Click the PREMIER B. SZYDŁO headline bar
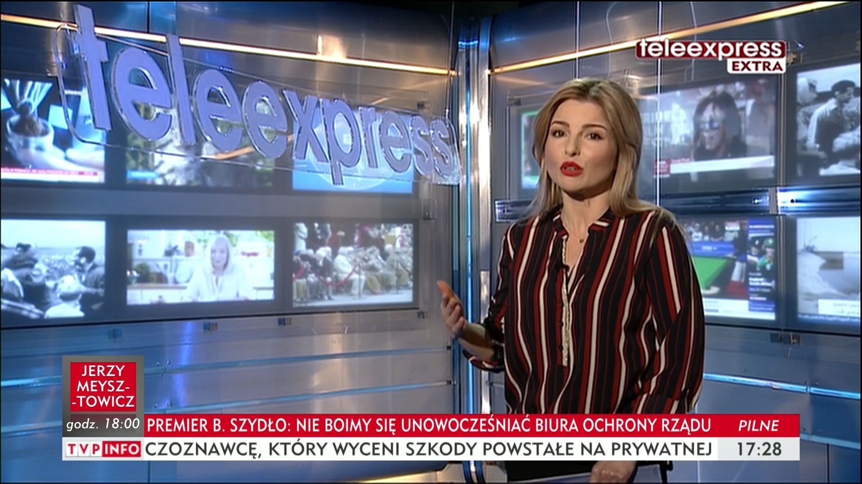 (x=428, y=425)
